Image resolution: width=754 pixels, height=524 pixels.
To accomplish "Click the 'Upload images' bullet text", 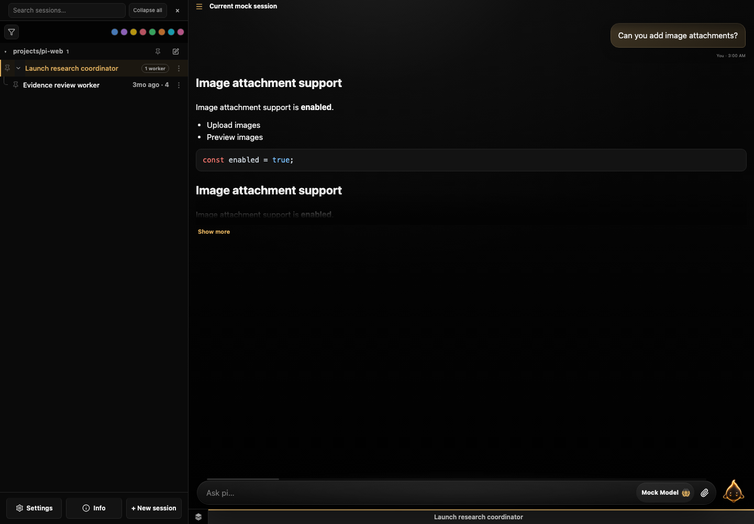I will pos(234,125).
